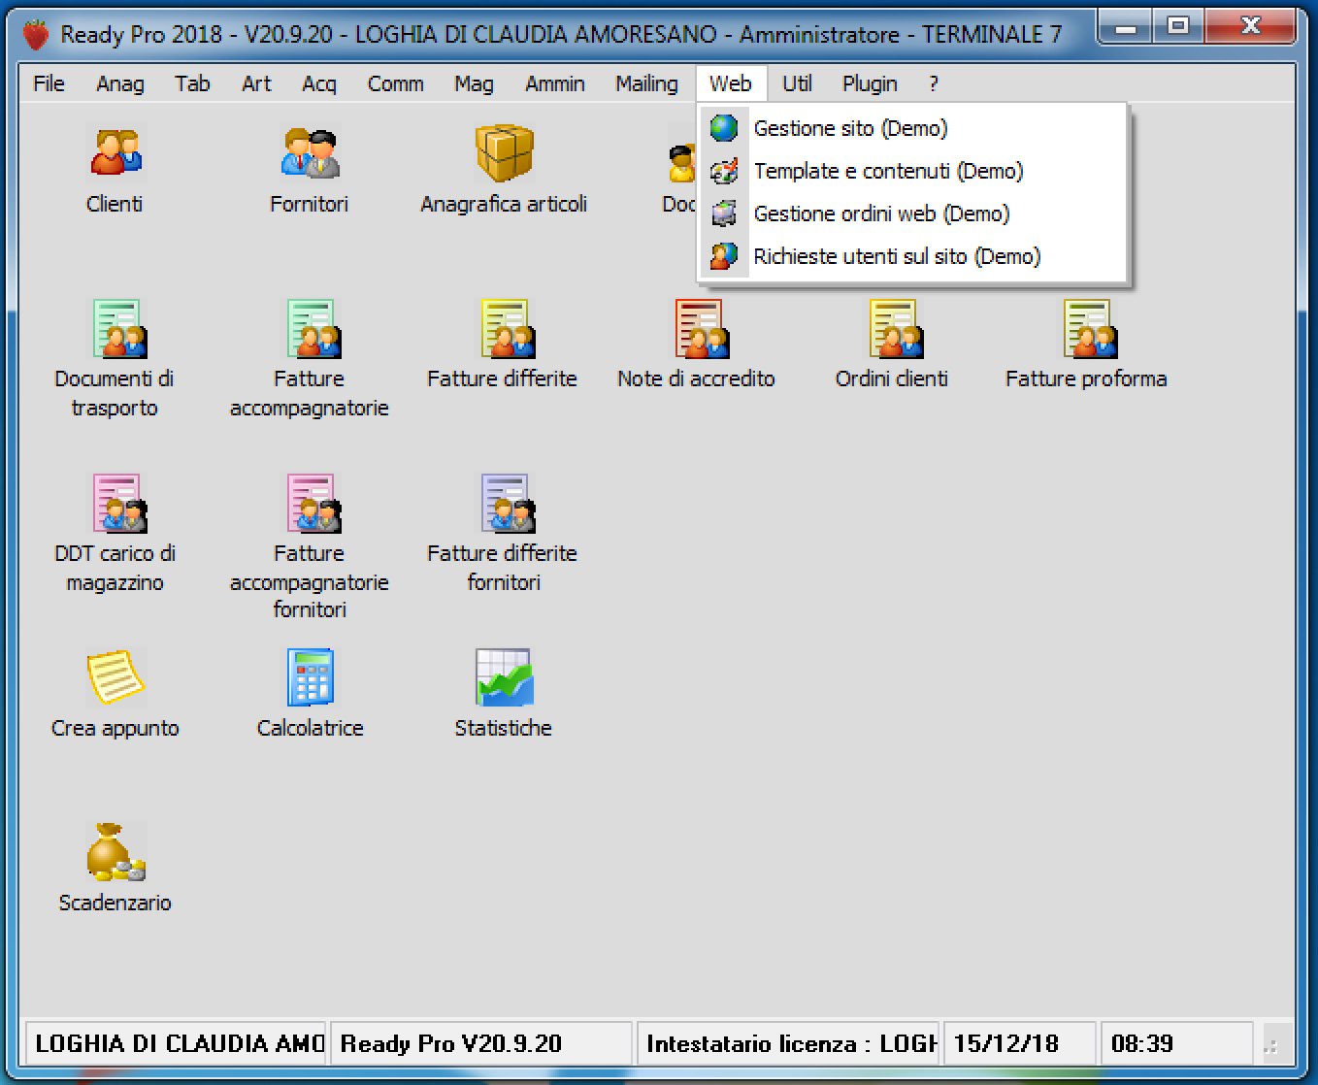Image resolution: width=1318 pixels, height=1085 pixels.
Task: Open the Acq menu
Action: [x=319, y=83]
